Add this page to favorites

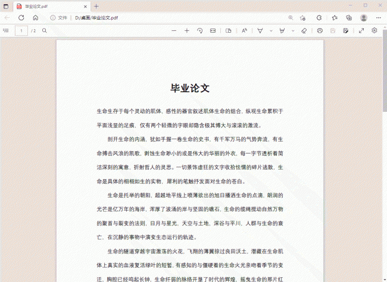coord(302,18)
